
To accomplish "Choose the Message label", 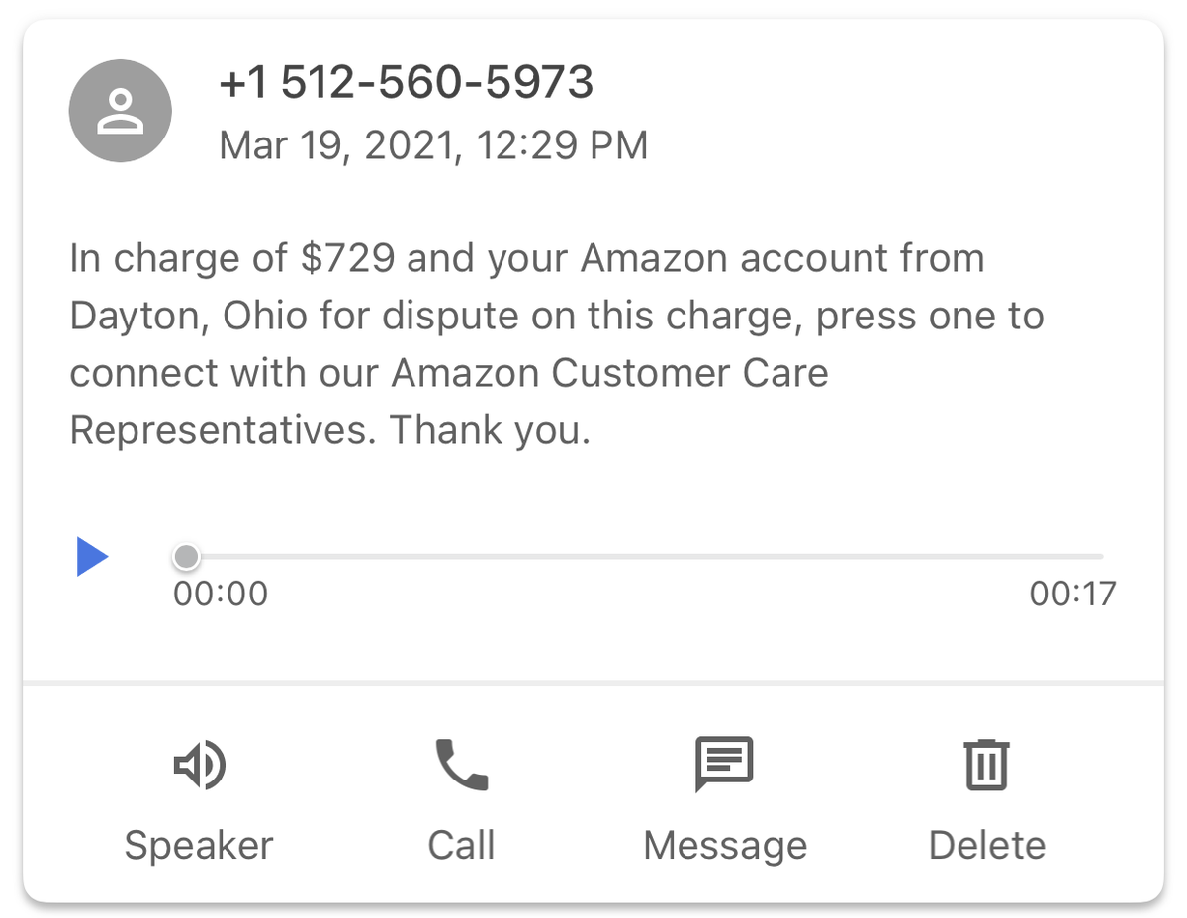I will [725, 845].
